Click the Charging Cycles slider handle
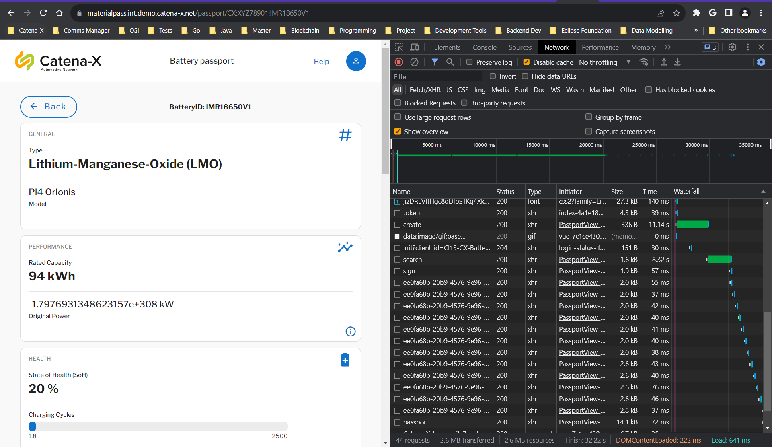 click(32, 426)
